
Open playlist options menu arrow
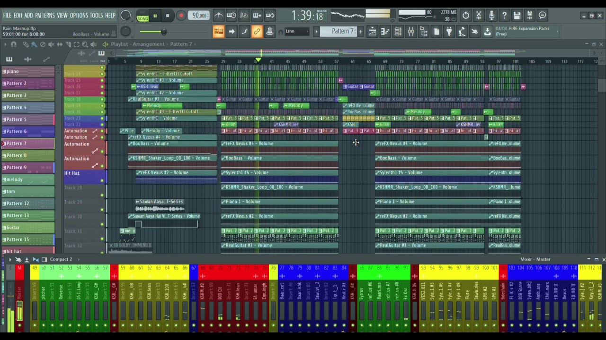(x=5, y=44)
